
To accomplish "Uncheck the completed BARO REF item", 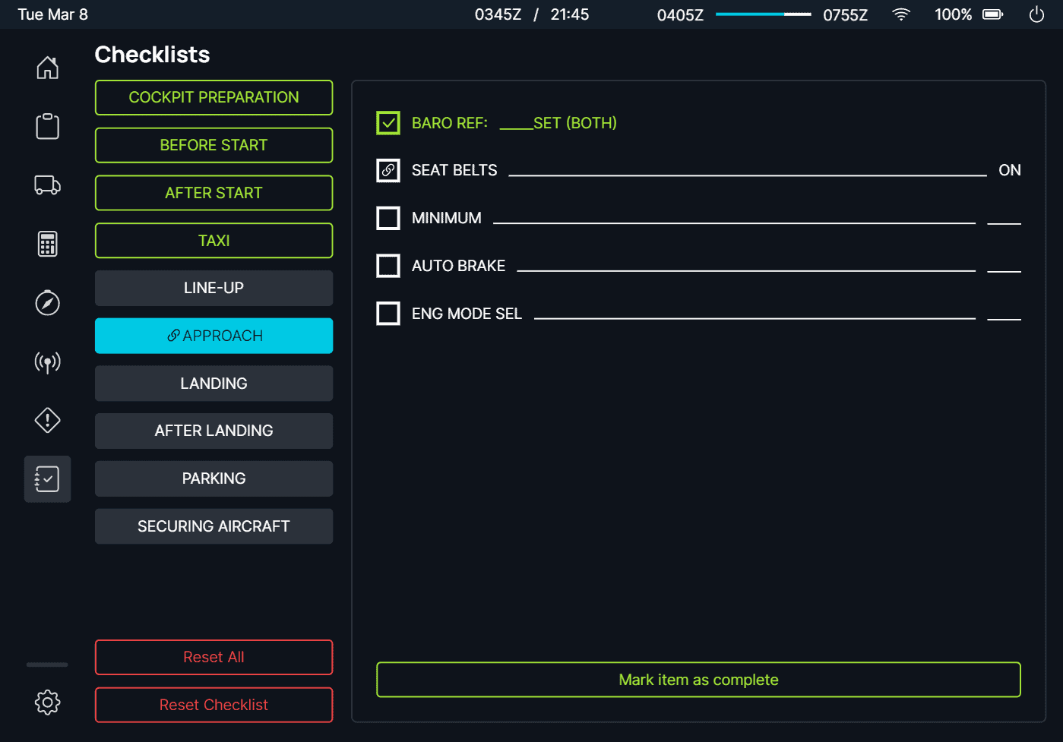I will tap(388, 122).
